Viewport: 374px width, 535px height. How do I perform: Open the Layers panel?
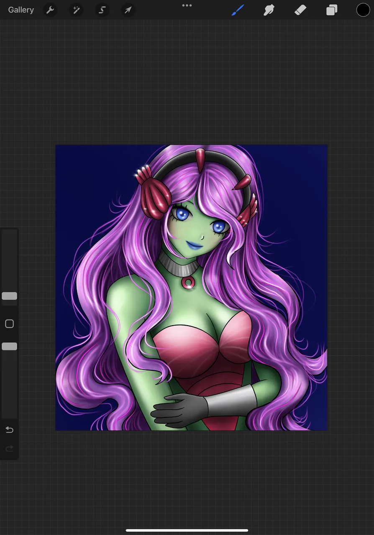tap(332, 10)
